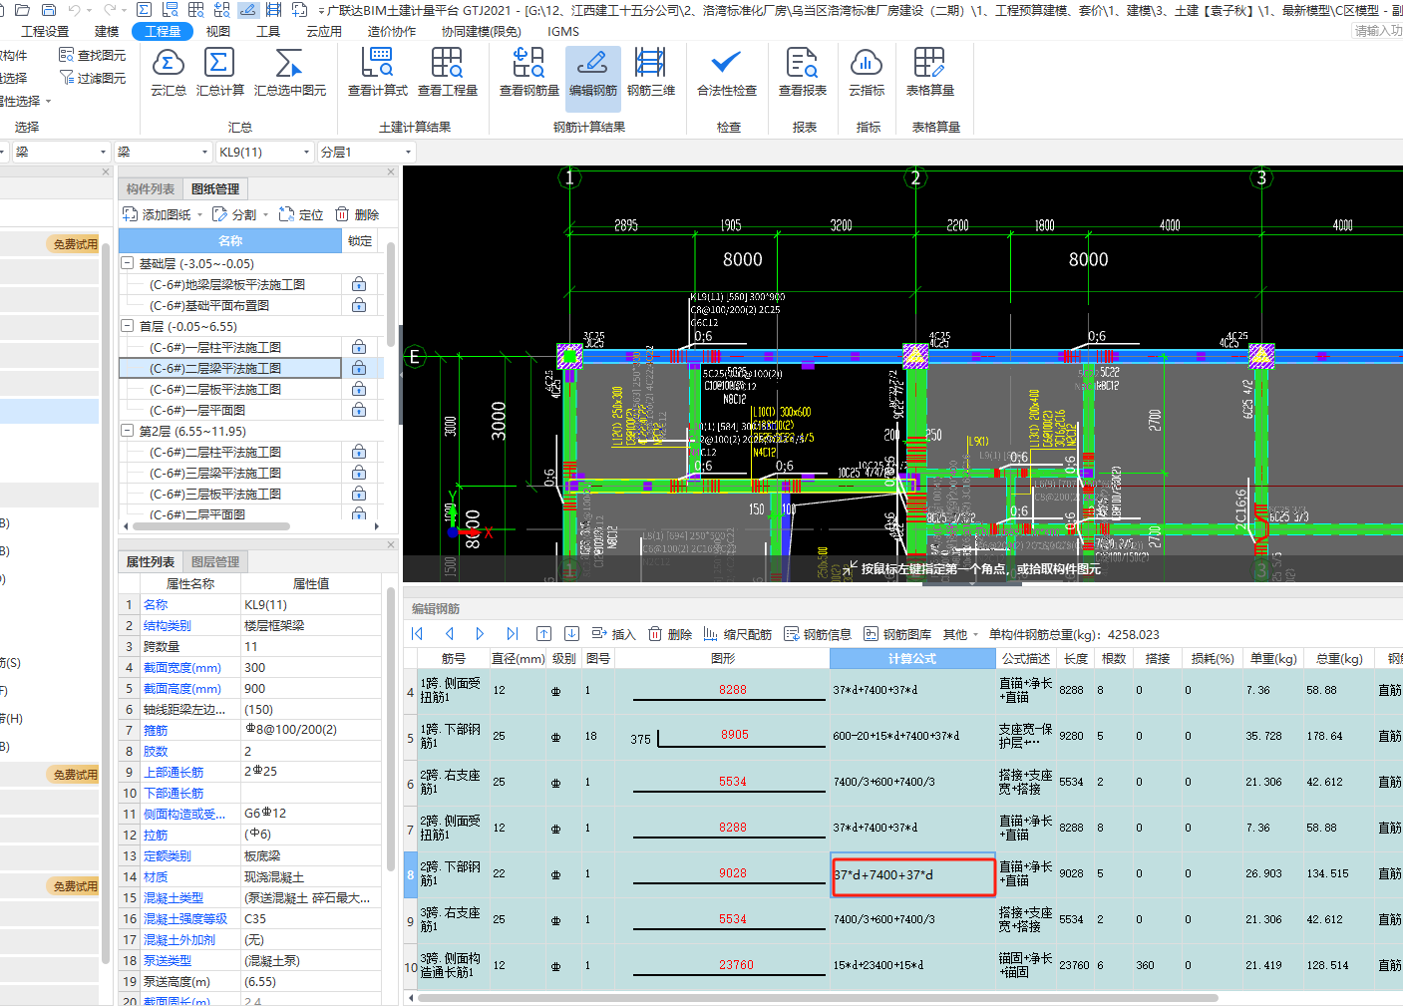This screenshot has height=1006, width=1403.
Task: Switch to the 视图 ribbon tab
Action: pyautogui.click(x=218, y=31)
